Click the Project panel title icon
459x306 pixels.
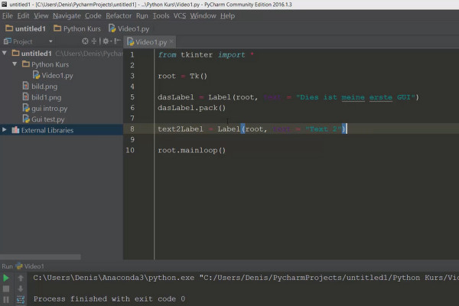pos(8,41)
